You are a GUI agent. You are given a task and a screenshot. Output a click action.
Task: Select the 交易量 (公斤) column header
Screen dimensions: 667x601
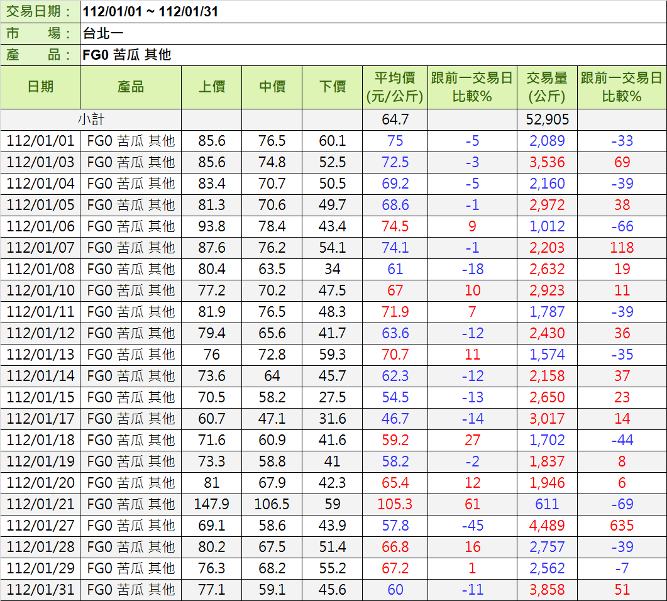point(547,87)
